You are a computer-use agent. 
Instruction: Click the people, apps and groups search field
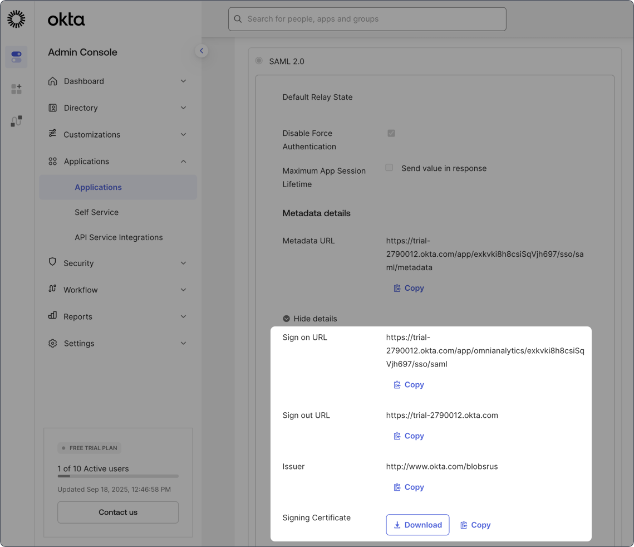(367, 19)
